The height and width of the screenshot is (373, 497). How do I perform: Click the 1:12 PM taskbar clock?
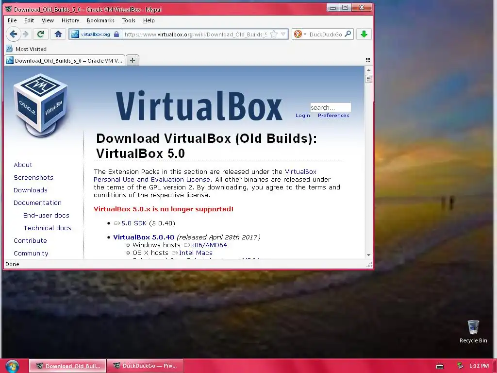(x=479, y=366)
